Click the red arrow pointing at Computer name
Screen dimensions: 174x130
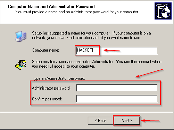tap(111, 51)
